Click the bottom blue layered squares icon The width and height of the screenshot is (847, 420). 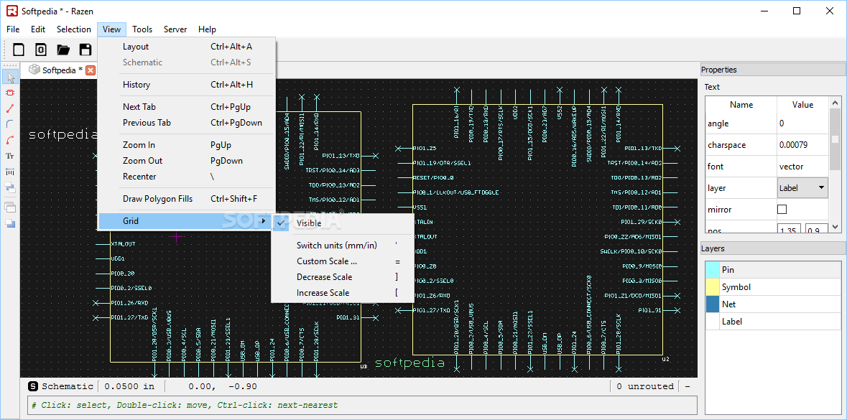pos(10,223)
